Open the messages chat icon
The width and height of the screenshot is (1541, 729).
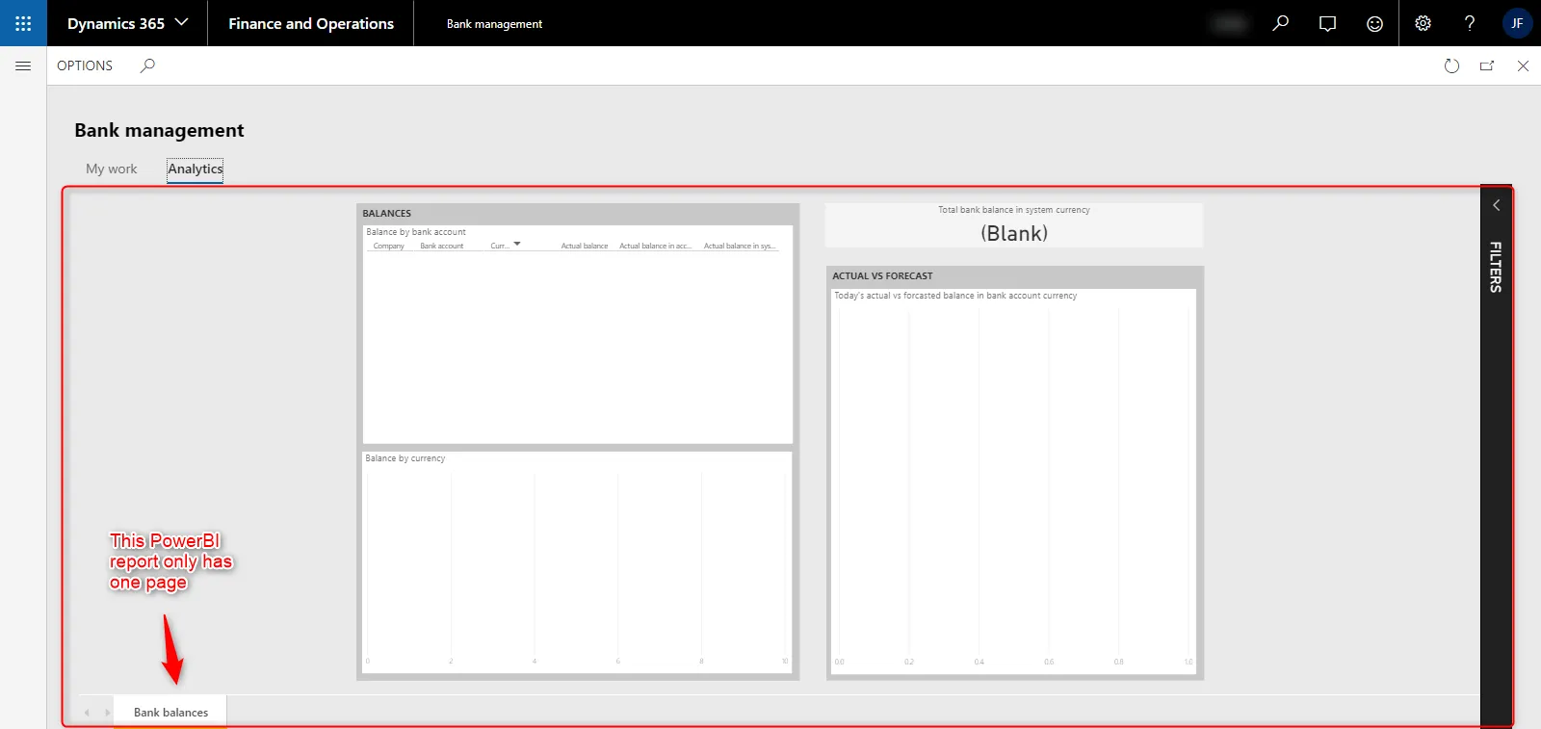(x=1327, y=23)
